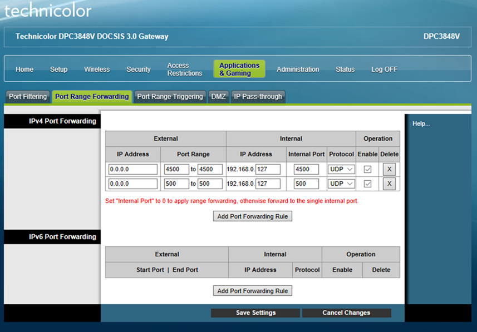Open the Help link

(421, 124)
